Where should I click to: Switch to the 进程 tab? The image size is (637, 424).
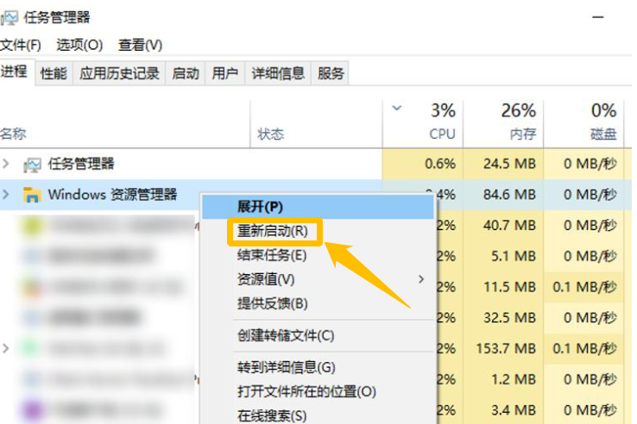[17, 72]
